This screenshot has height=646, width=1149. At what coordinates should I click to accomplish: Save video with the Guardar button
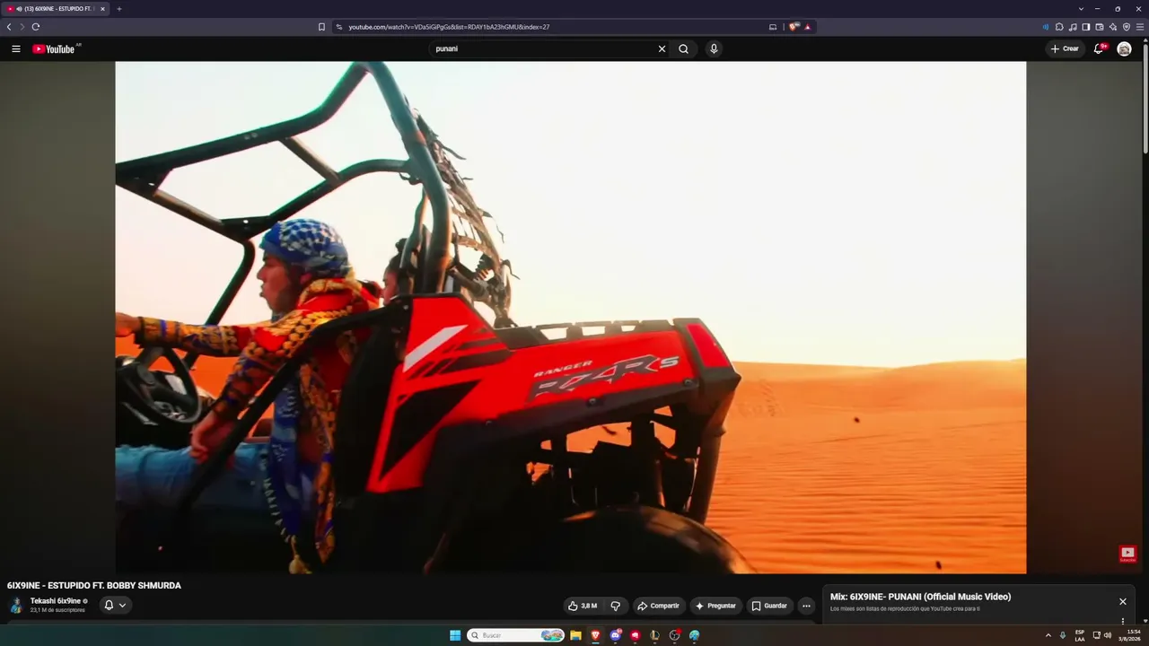(769, 606)
